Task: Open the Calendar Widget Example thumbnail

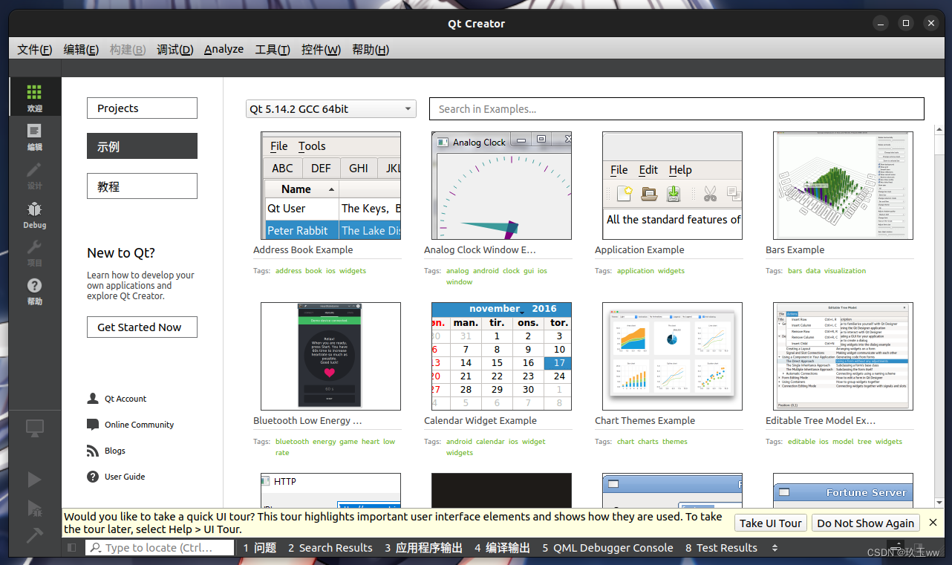Action: 501,356
